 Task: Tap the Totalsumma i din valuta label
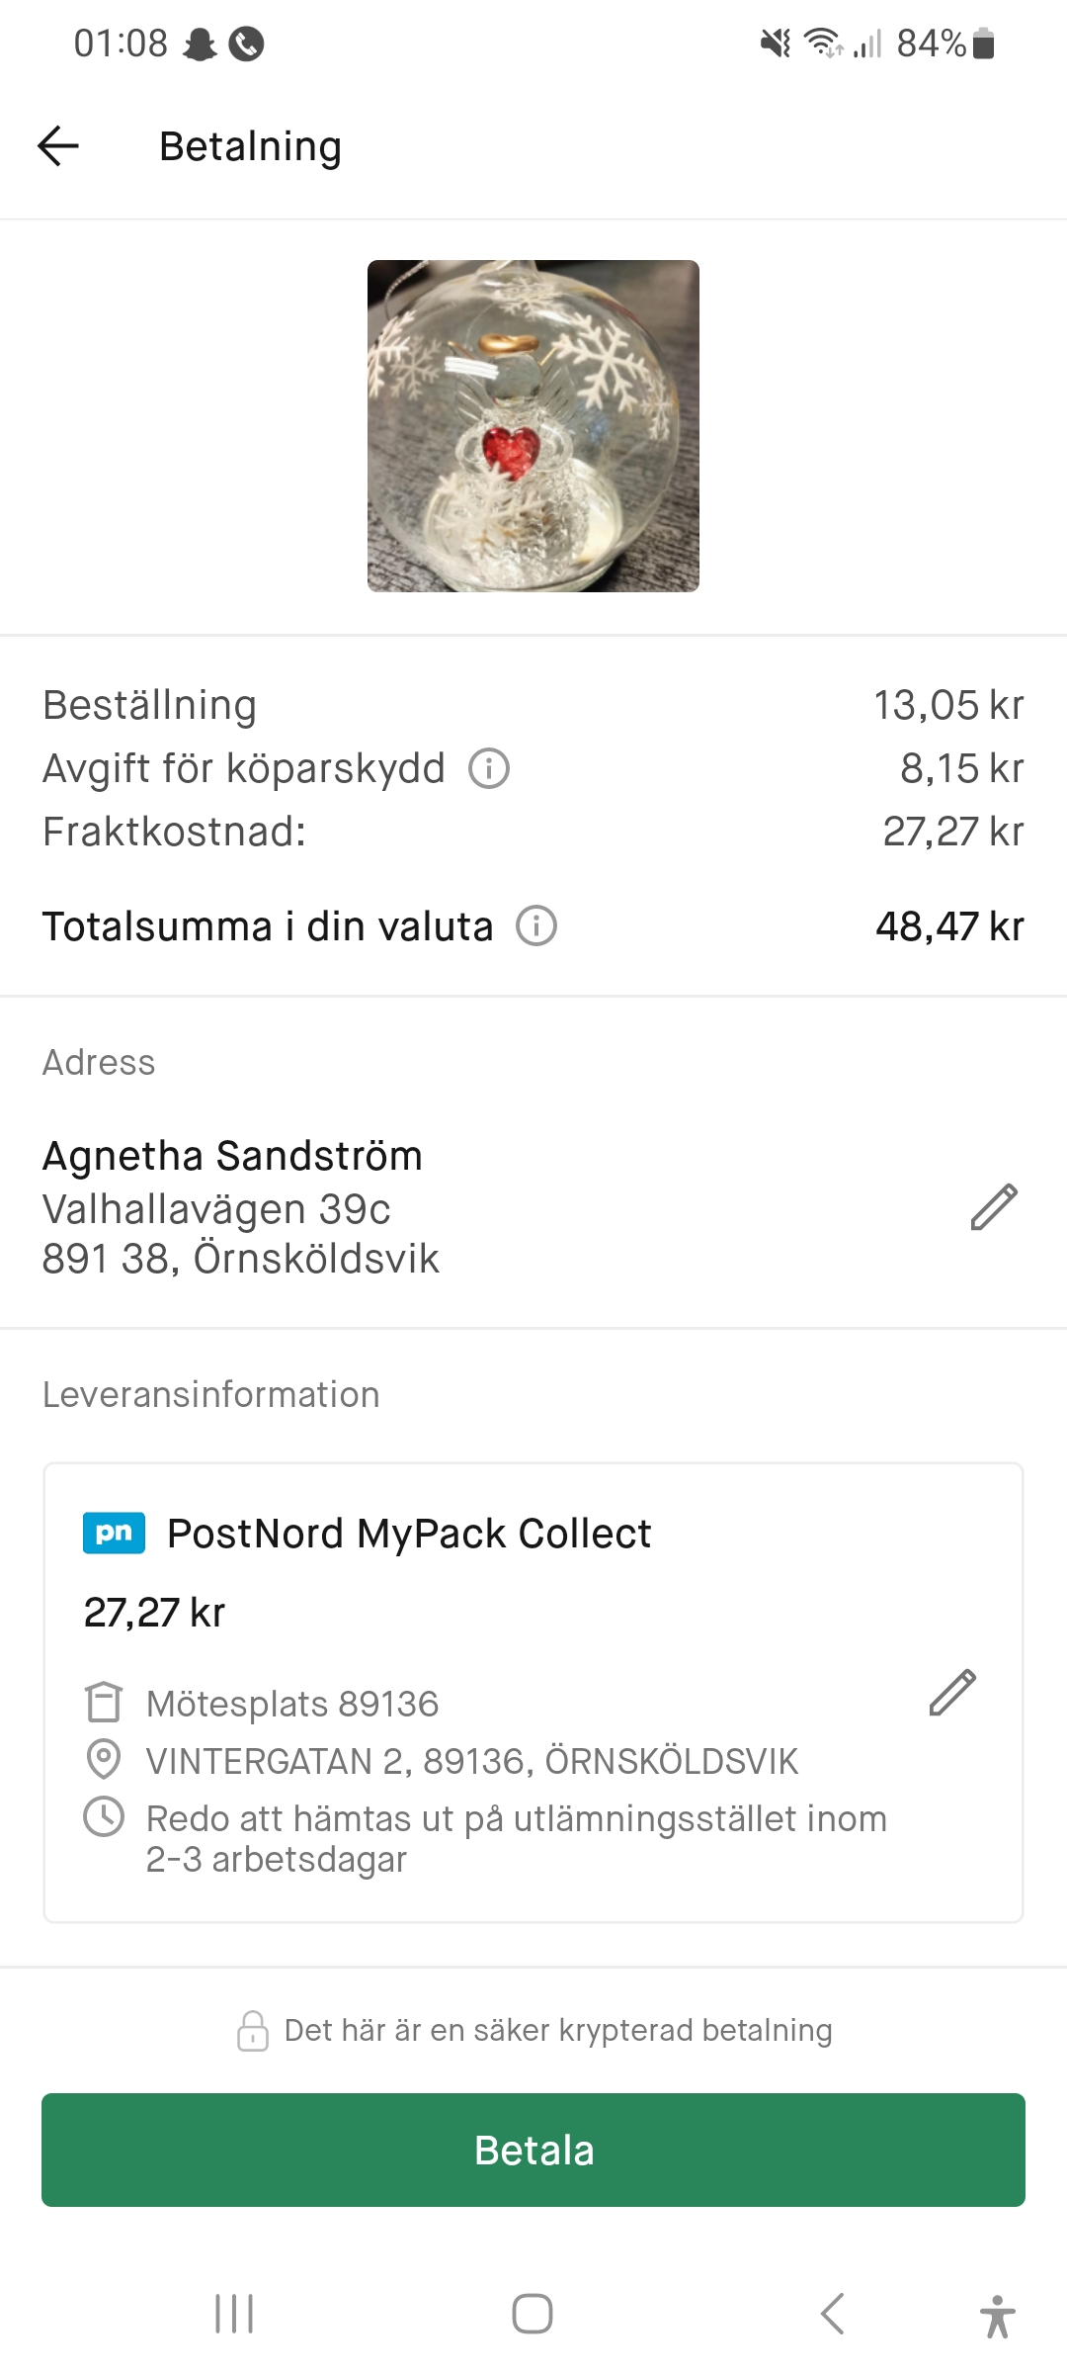(268, 926)
